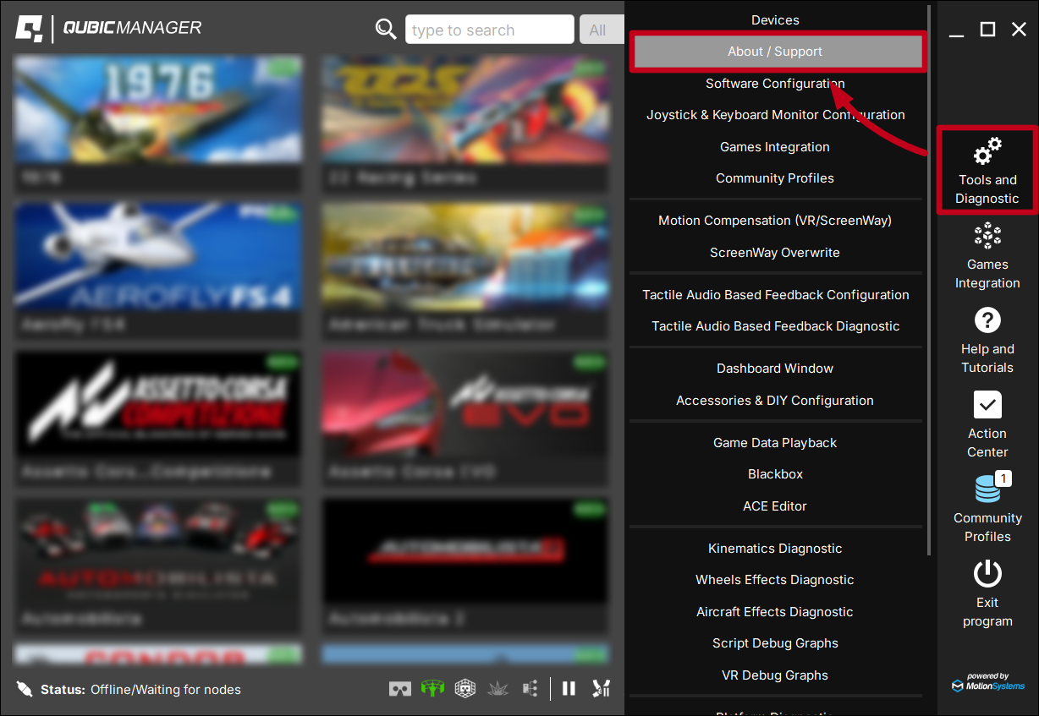Click the pause control in the status bar
The image size is (1039, 716).
point(569,688)
